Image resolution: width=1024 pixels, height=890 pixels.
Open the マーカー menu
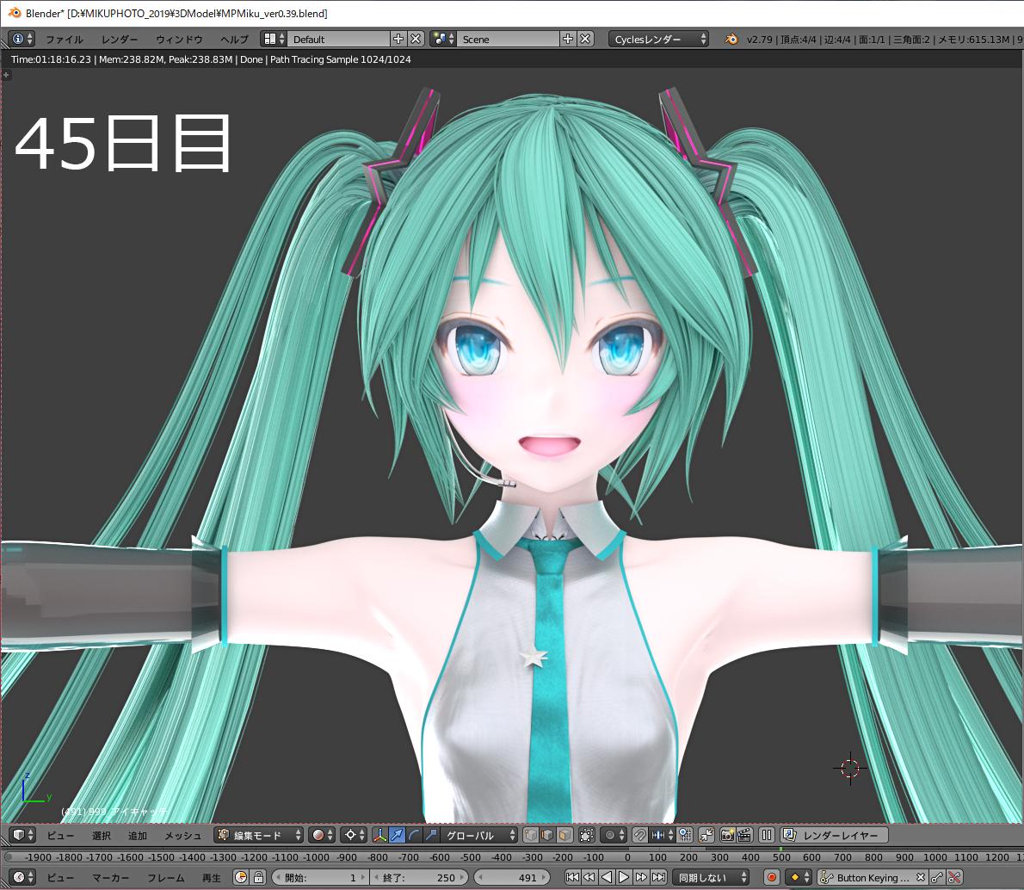110,877
